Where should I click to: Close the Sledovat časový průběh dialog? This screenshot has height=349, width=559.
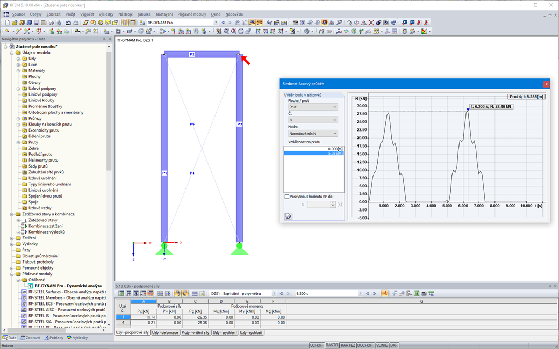546,84
